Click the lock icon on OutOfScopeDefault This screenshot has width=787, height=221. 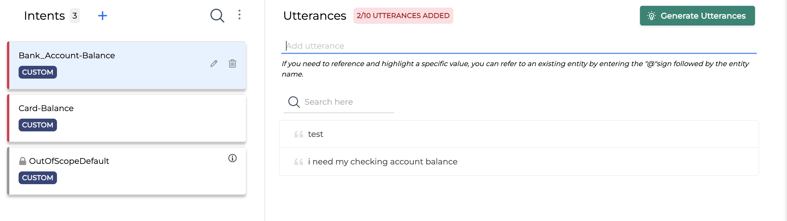pos(23,161)
